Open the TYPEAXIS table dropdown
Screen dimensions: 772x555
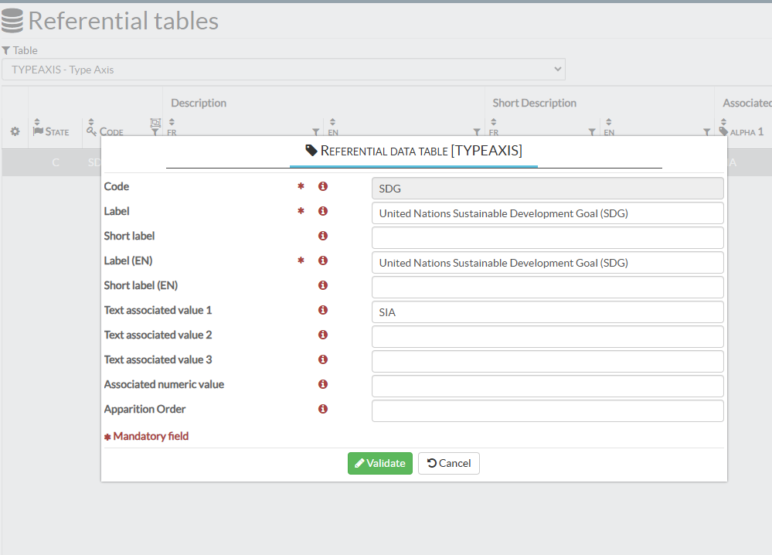(283, 70)
